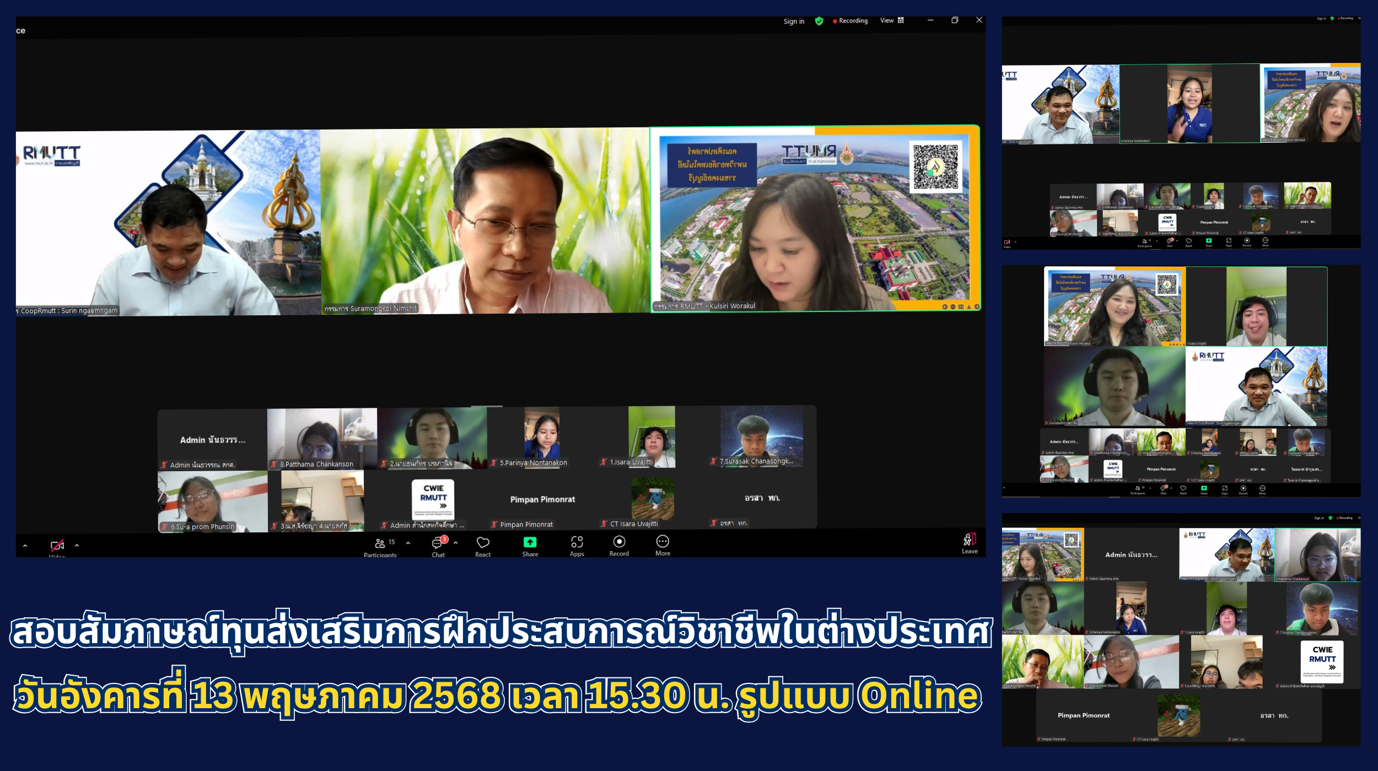This screenshot has width=1378, height=771.
Task: Open the Chat panel with unread badge
Action: click(x=438, y=547)
